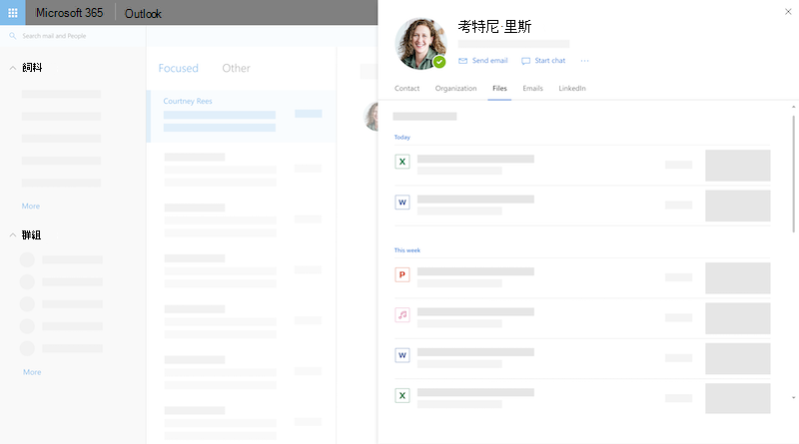Collapse the 飼料 folder section
The height and width of the screenshot is (444, 799).
(13, 68)
